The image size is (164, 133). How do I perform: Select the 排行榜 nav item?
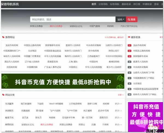click(x=137, y=4)
